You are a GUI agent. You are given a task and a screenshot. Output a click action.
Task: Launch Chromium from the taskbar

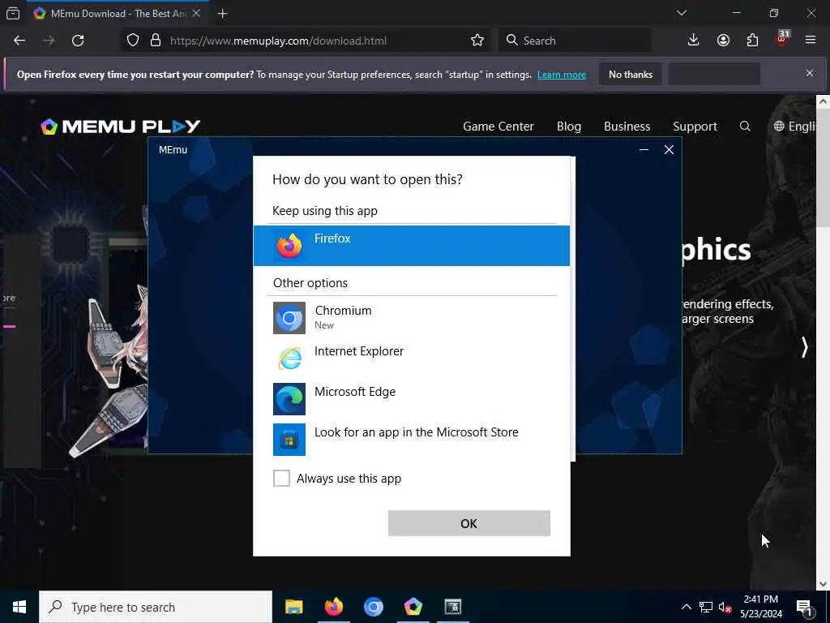(x=373, y=607)
